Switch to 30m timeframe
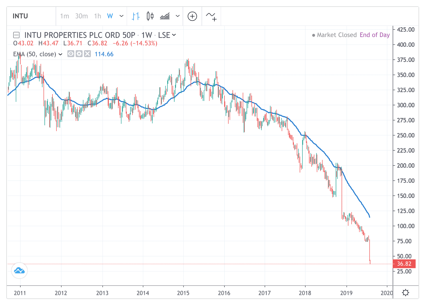 (x=81, y=16)
